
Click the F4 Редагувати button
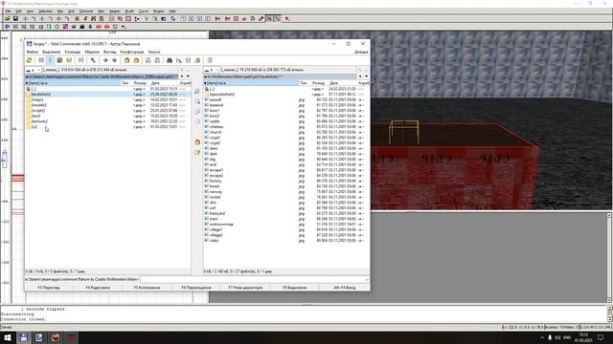pos(98,288)
